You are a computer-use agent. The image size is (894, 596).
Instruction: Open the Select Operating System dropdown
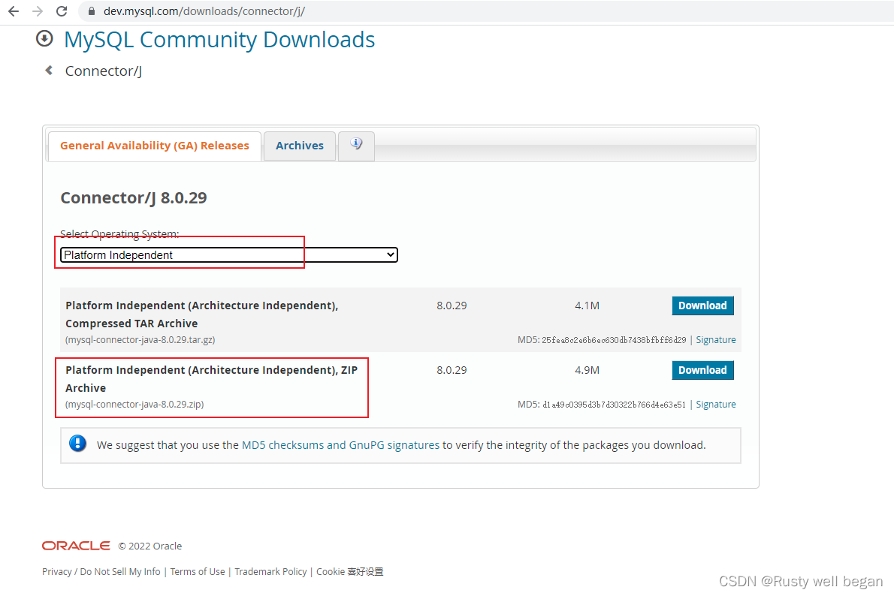(x=228, y=254)
